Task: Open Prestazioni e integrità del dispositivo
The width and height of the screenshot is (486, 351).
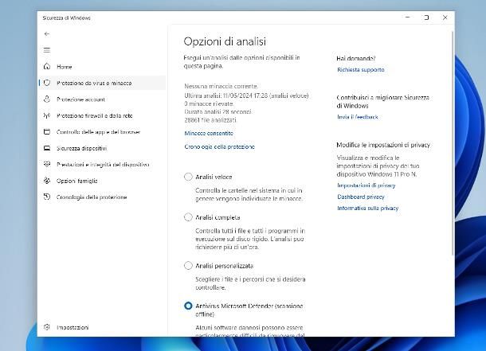Action: [102, 164]
